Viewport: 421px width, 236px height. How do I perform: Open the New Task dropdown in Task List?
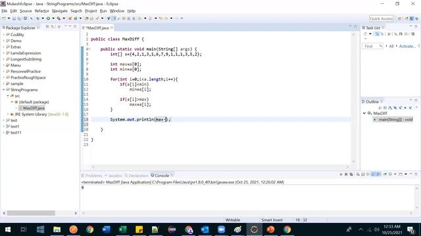coord(370,34)
